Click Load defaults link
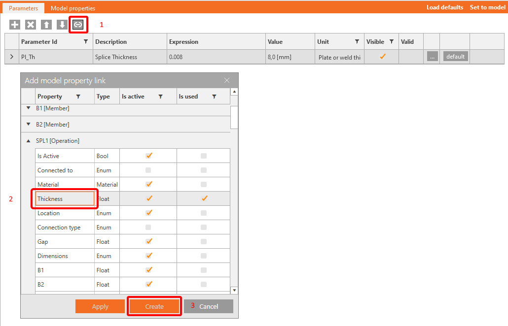 444,7
